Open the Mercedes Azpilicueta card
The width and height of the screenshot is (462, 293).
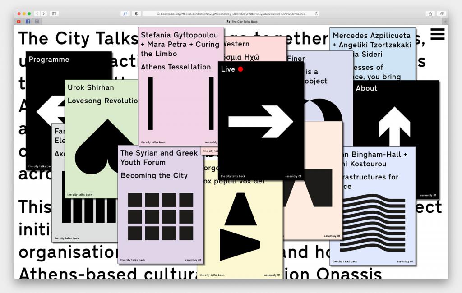coord(372,54)
